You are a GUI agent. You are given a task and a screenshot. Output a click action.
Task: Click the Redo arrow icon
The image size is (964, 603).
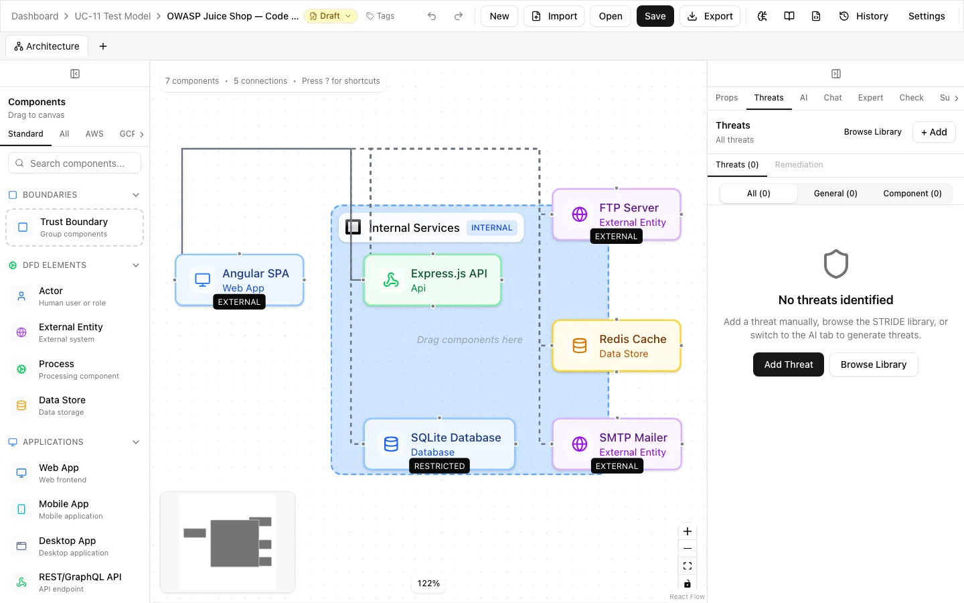pos(459,16)
